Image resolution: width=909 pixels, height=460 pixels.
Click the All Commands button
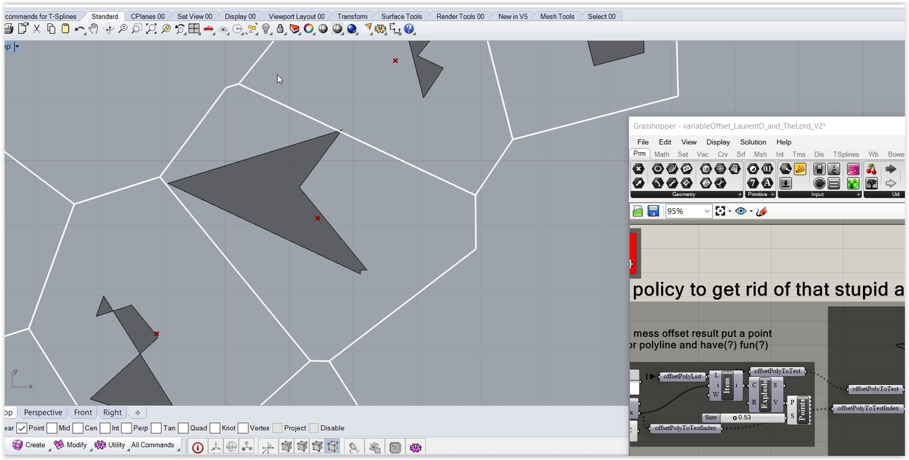click(x=152, y=445)
